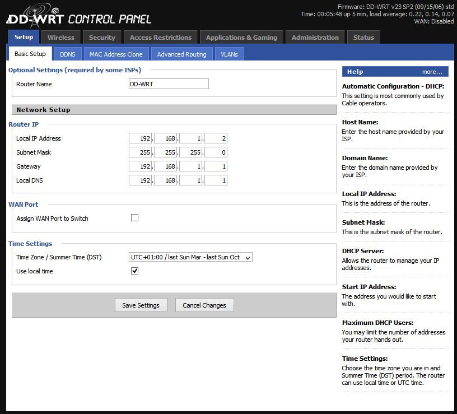
Task: Click the 'WAN: Disabled' status text
Action: click(x=433, y=21)
